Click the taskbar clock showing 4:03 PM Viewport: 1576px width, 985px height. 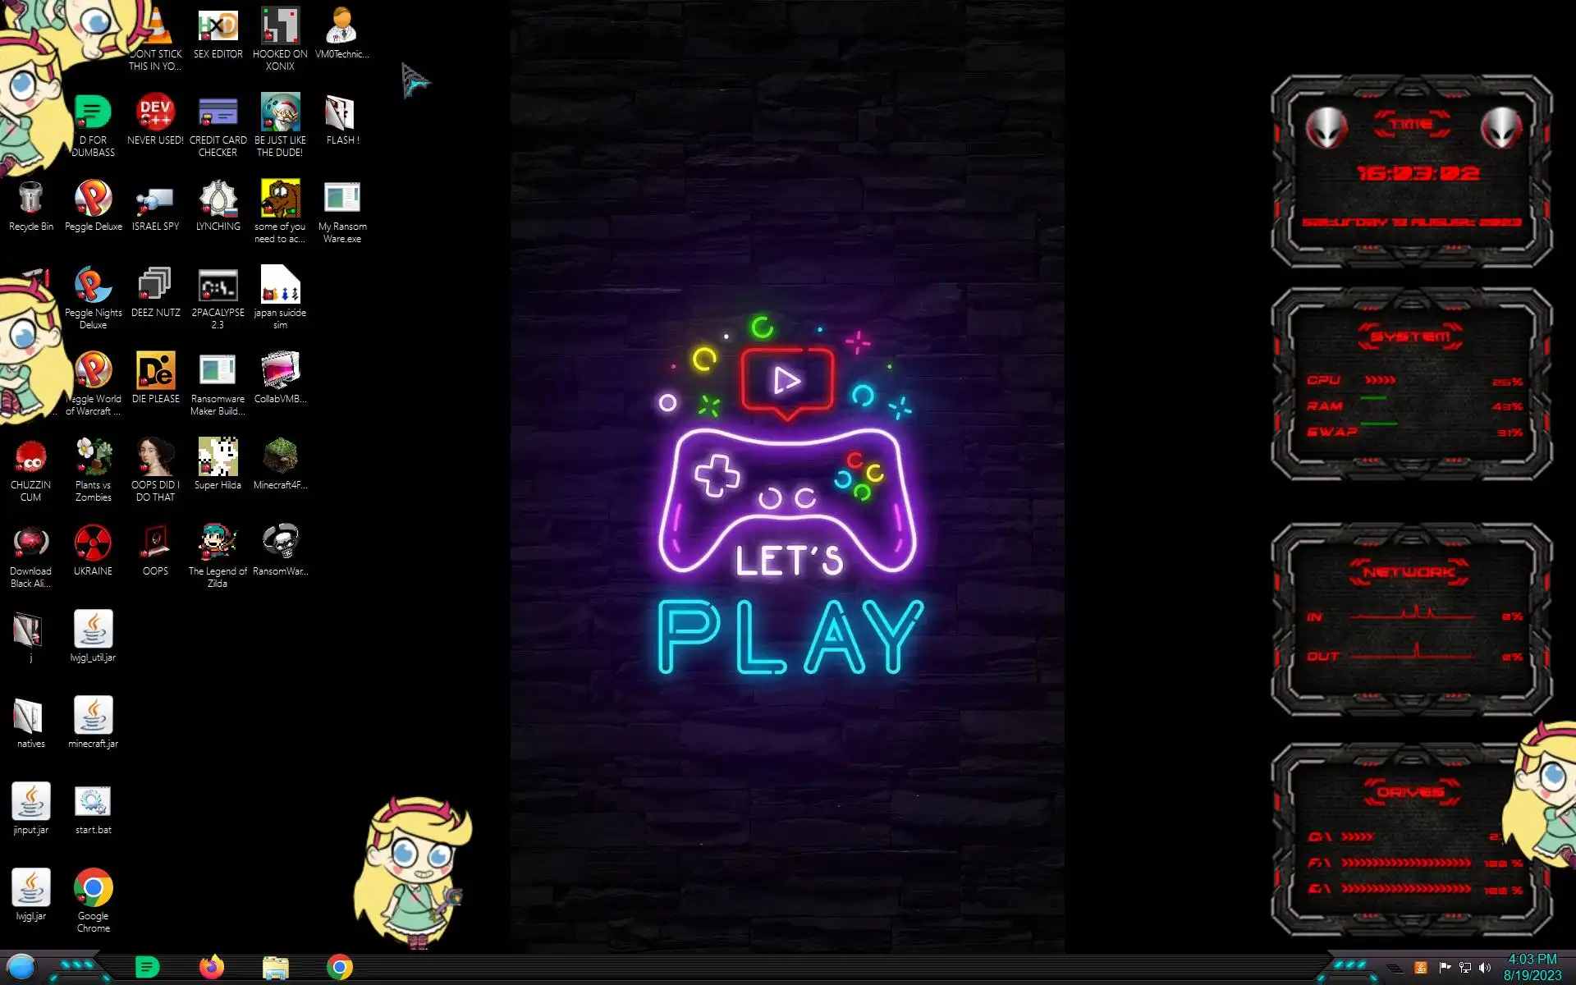click(1532, 967)
